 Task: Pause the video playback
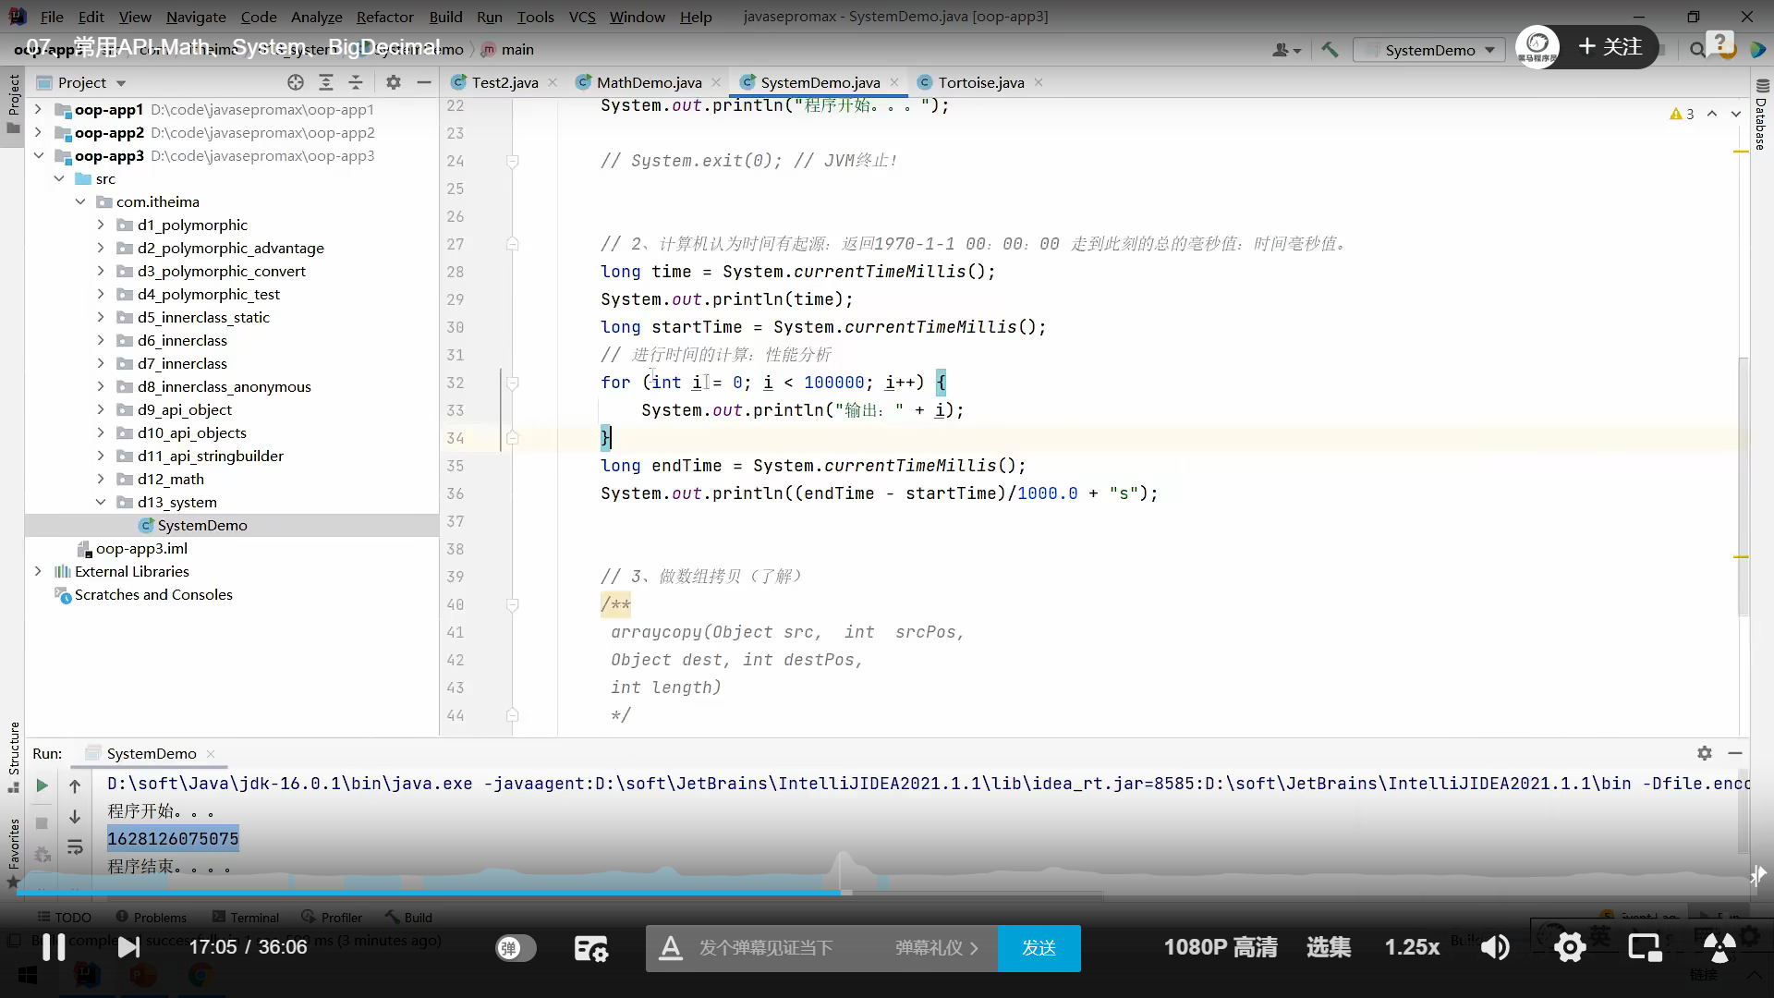54,947
